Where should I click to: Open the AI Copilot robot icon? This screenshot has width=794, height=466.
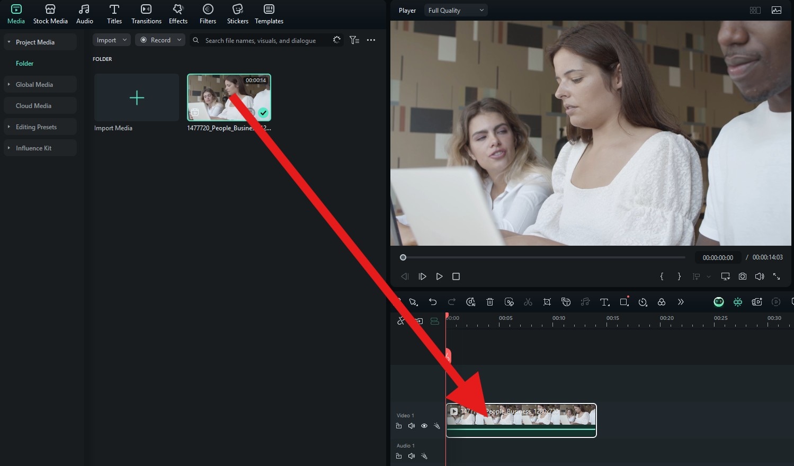click(x=719, y=302)
